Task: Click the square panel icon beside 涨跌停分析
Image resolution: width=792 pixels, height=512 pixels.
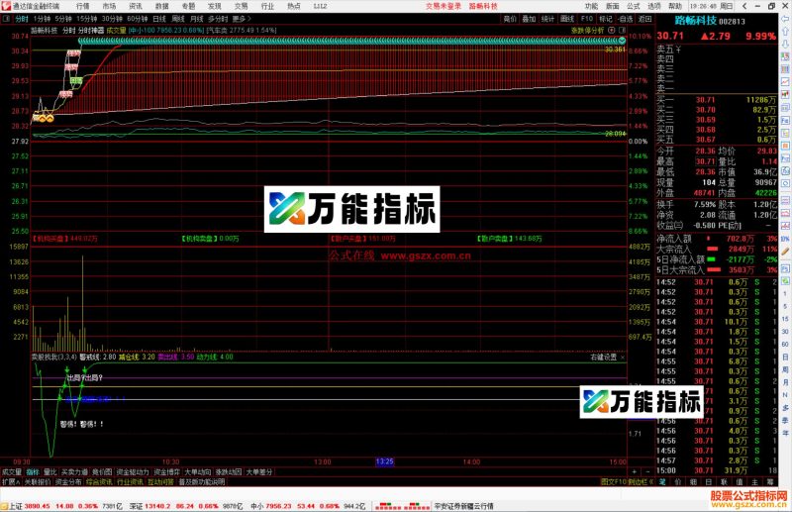Action: (622, 31)
